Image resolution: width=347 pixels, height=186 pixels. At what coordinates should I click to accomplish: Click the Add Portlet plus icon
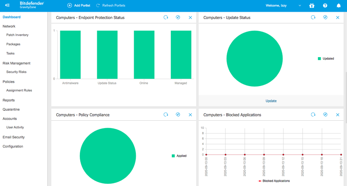(69, 6)
